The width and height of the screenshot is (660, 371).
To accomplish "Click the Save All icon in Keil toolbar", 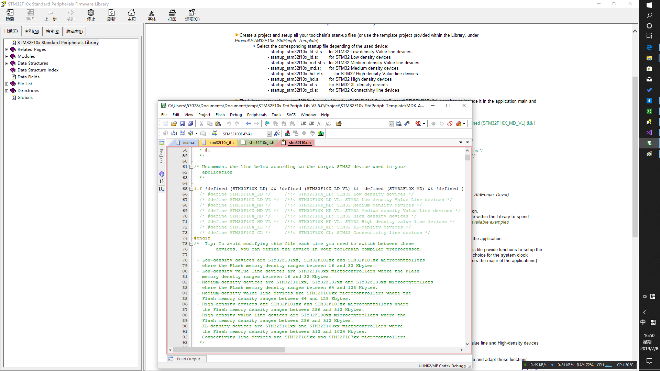I will [x=190, y=124].
